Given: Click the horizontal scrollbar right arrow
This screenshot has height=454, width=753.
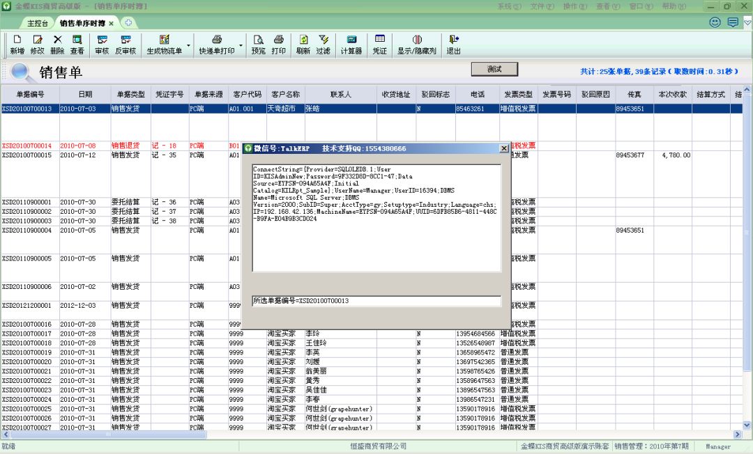Looking at the screenshot, I should tap(738, 435).
